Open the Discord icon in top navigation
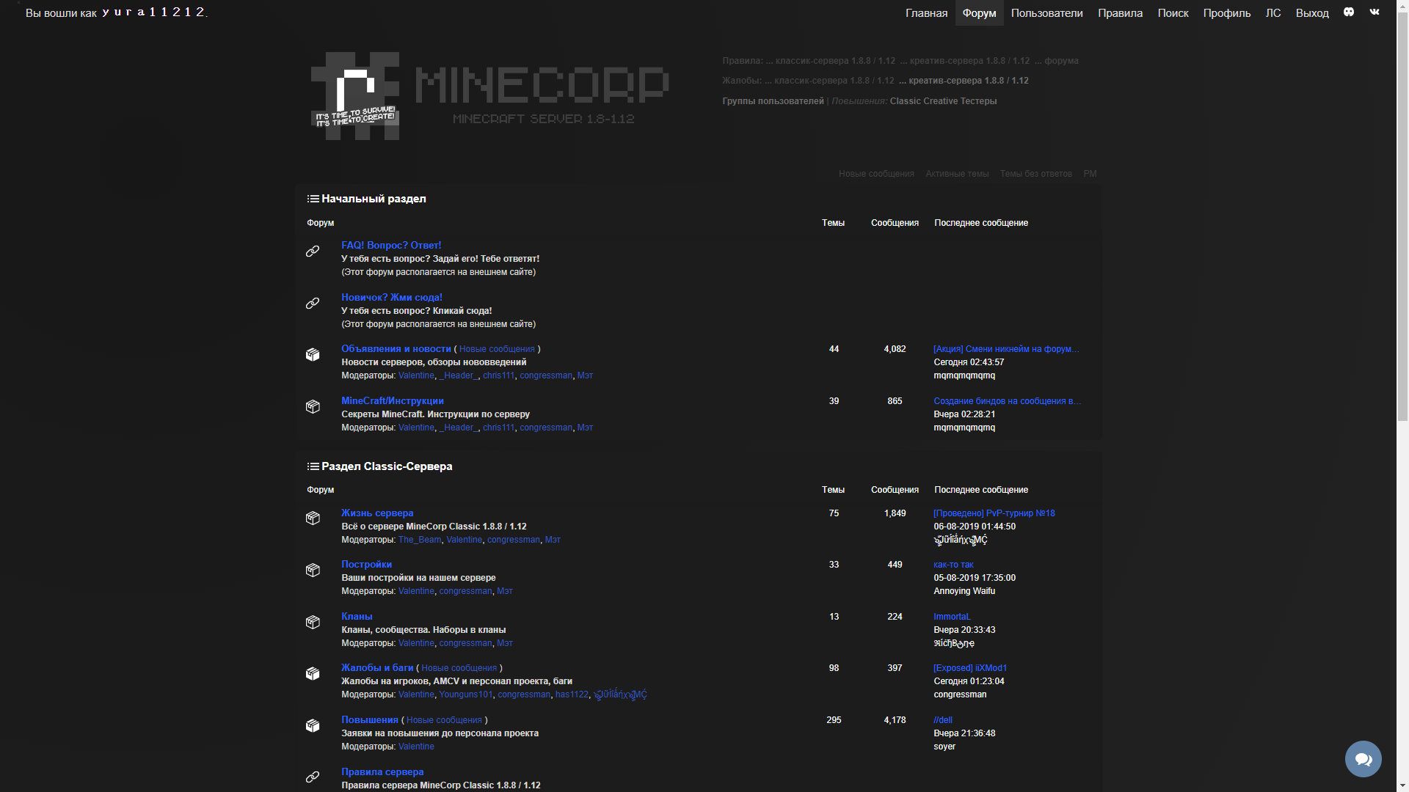The height and width of the screenshot is (792, 1409). [1349, 12]
